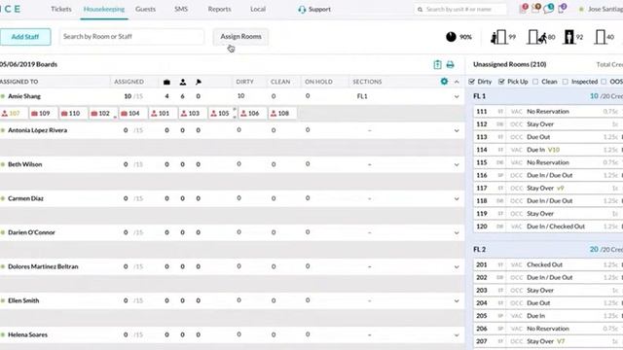623x350 pixels.
Task: Open the Support headset link
Action: pyautogui.click(x=314, y=9)
